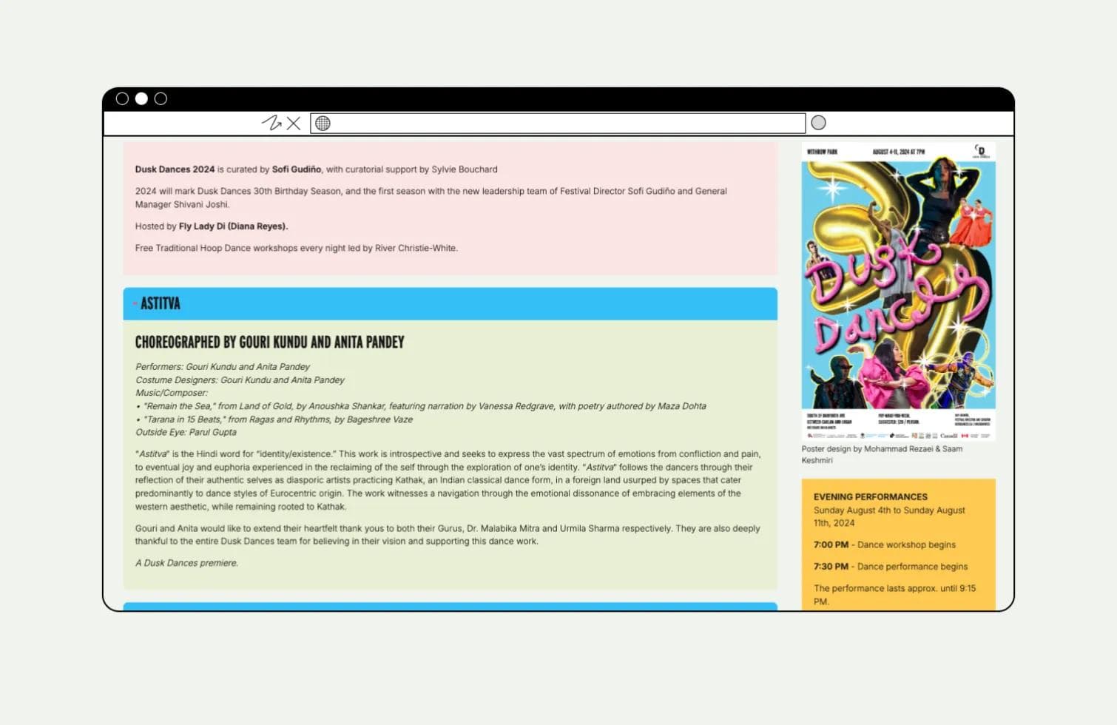Screen dimensions: 1117x725
Task: Click the Sofi Gudiño curator name
Action: 297,169
